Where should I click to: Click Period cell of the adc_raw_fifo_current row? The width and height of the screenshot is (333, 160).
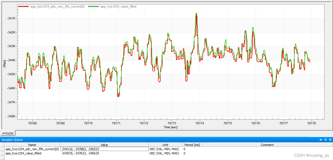(x=192, y=149)
